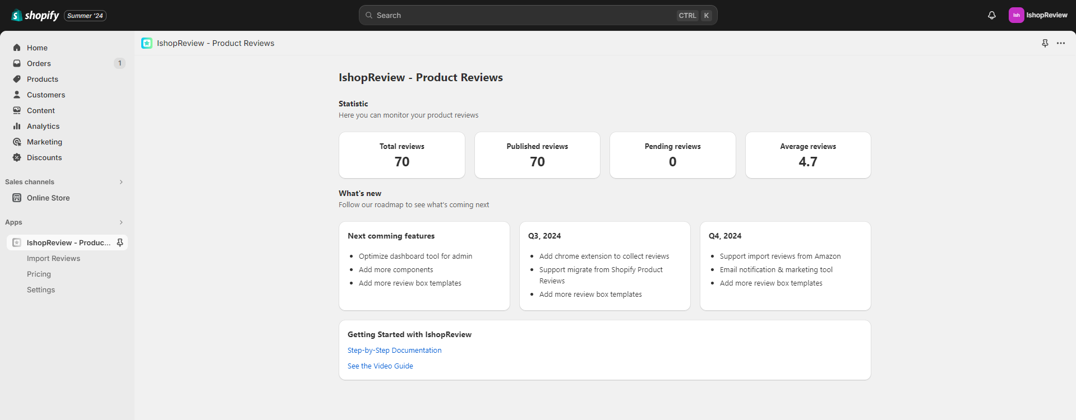Image resolution: width=1076 pixels, height=420 pixels.
Task: Expand the Apps section
Action: (x=121, y=222)
